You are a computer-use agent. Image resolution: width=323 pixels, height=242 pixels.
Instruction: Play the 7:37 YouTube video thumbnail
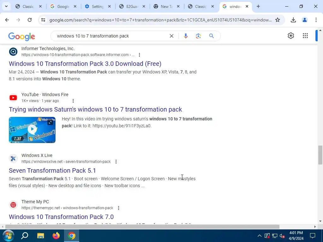32,130
